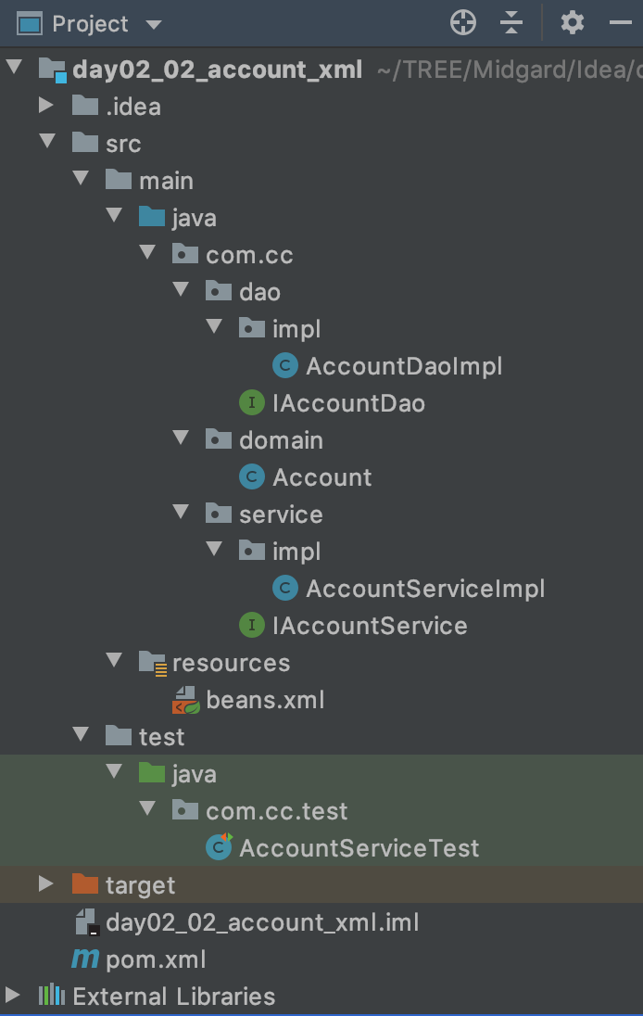
Task: Hide the Project panel with minus icon
Action: click(x=620, y=23)
